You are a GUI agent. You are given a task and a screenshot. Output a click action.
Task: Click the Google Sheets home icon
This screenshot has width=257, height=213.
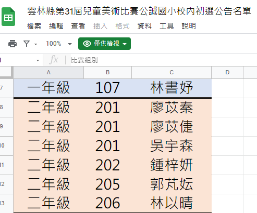click(8, 17)
